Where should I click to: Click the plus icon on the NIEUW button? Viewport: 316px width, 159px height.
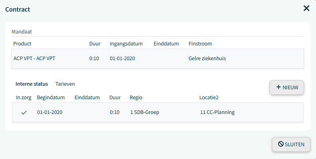click(x=279, y=87)
